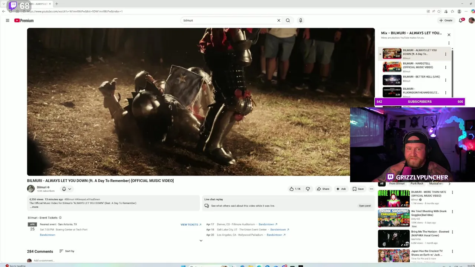
Task: Run search with the magnifier button
Action: point(288,20)
